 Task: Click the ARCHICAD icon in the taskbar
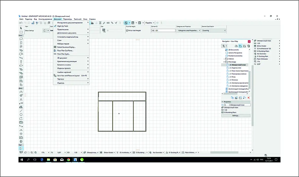click(75, 160)
